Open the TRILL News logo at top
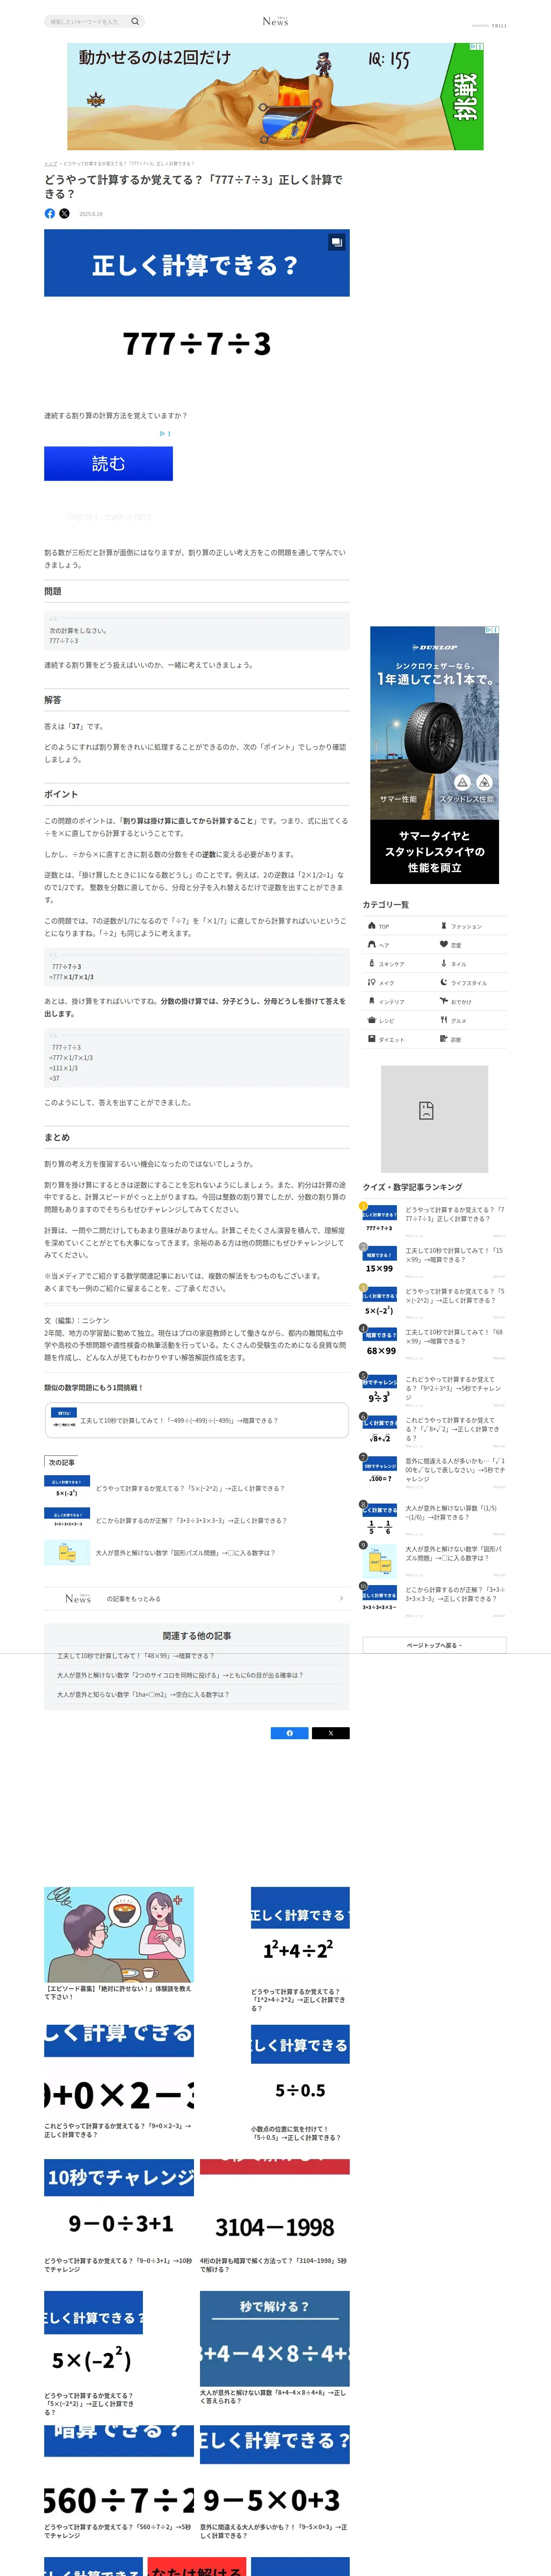 coord(275,21)
